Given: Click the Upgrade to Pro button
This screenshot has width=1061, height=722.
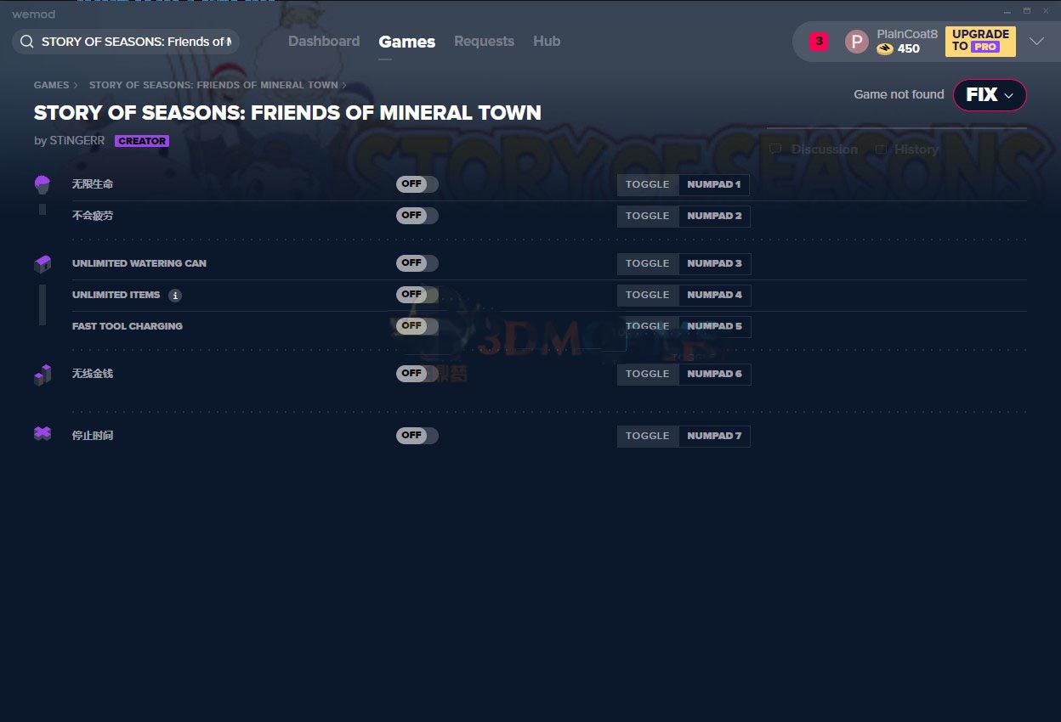Looking at the screenshot, I should coord(980,41).
